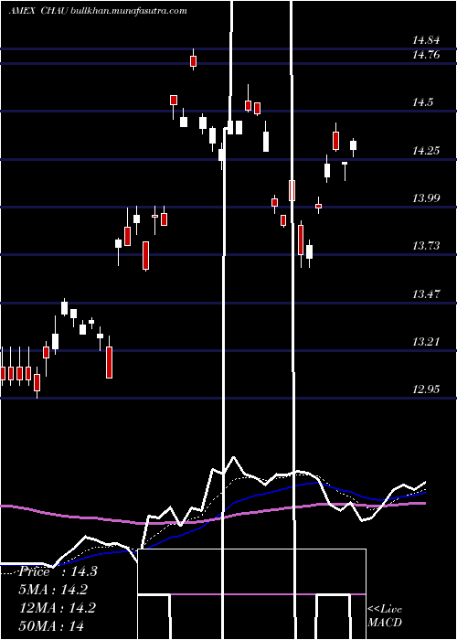Click the 13.99 price level label
Screen dimensions: 457x640
[x=426, y=198]
